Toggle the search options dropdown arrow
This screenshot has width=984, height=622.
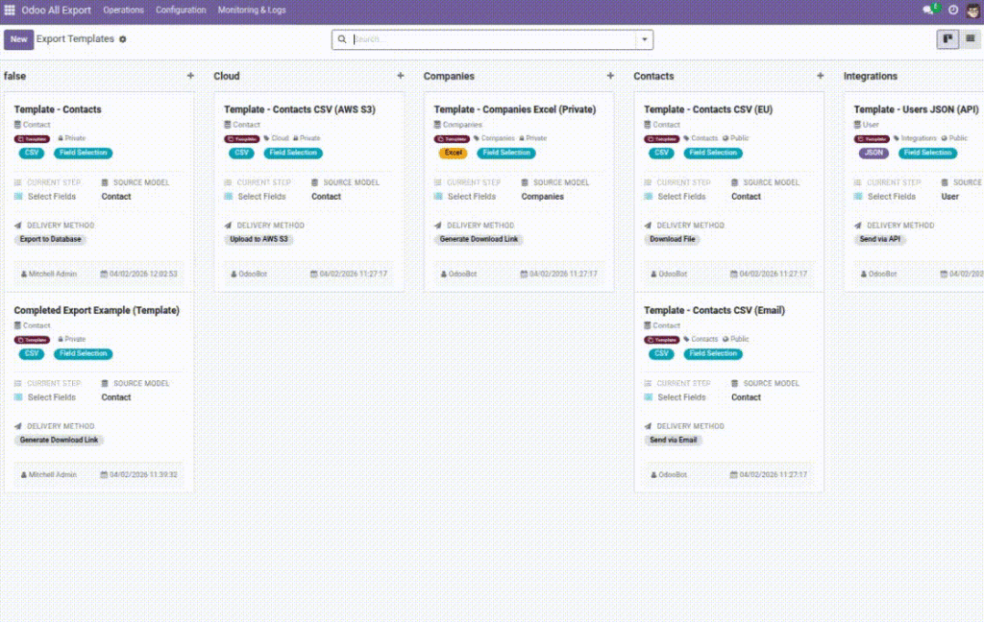click(645, 39)
